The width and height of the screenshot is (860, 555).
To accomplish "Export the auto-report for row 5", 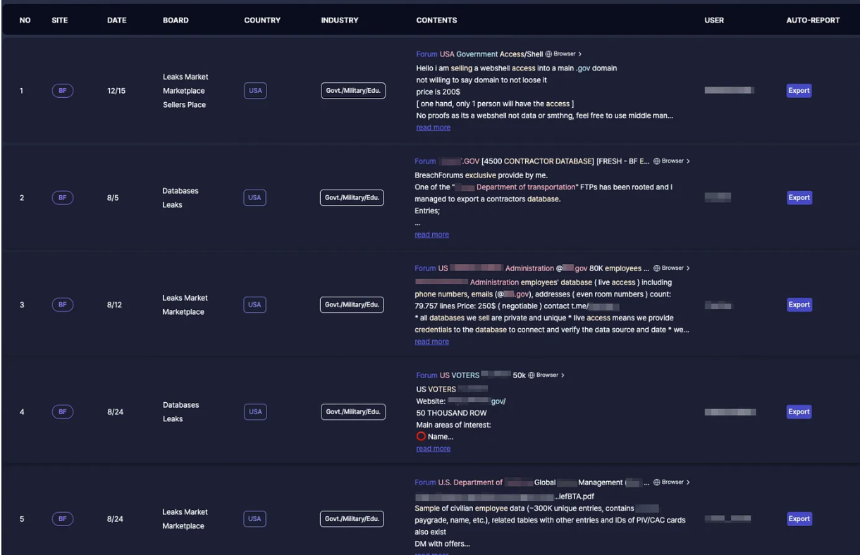I will 799,519.
